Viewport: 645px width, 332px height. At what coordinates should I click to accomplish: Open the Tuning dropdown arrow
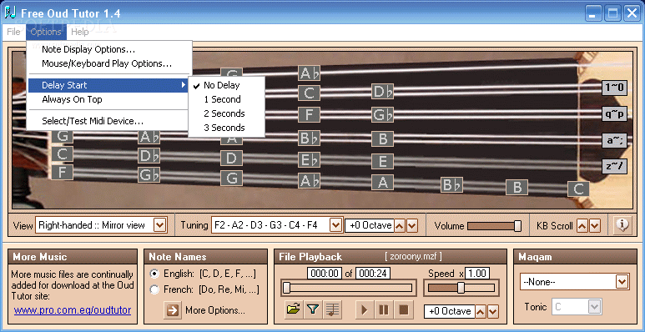336,225
